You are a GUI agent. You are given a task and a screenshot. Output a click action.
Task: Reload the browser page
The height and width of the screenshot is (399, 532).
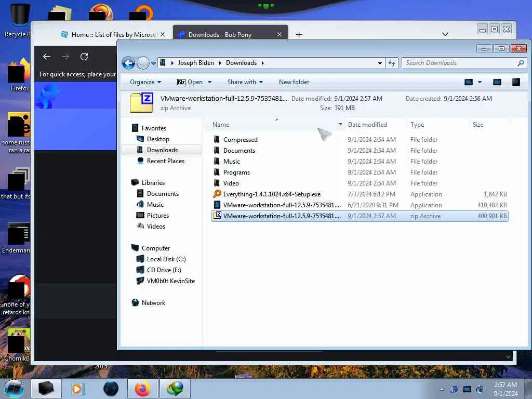pos(84,57)
